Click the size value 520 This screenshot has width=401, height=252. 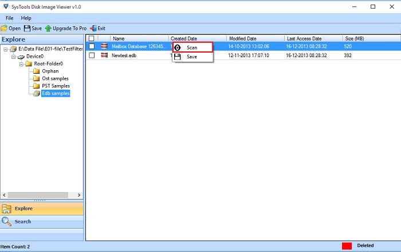(348, 46)
